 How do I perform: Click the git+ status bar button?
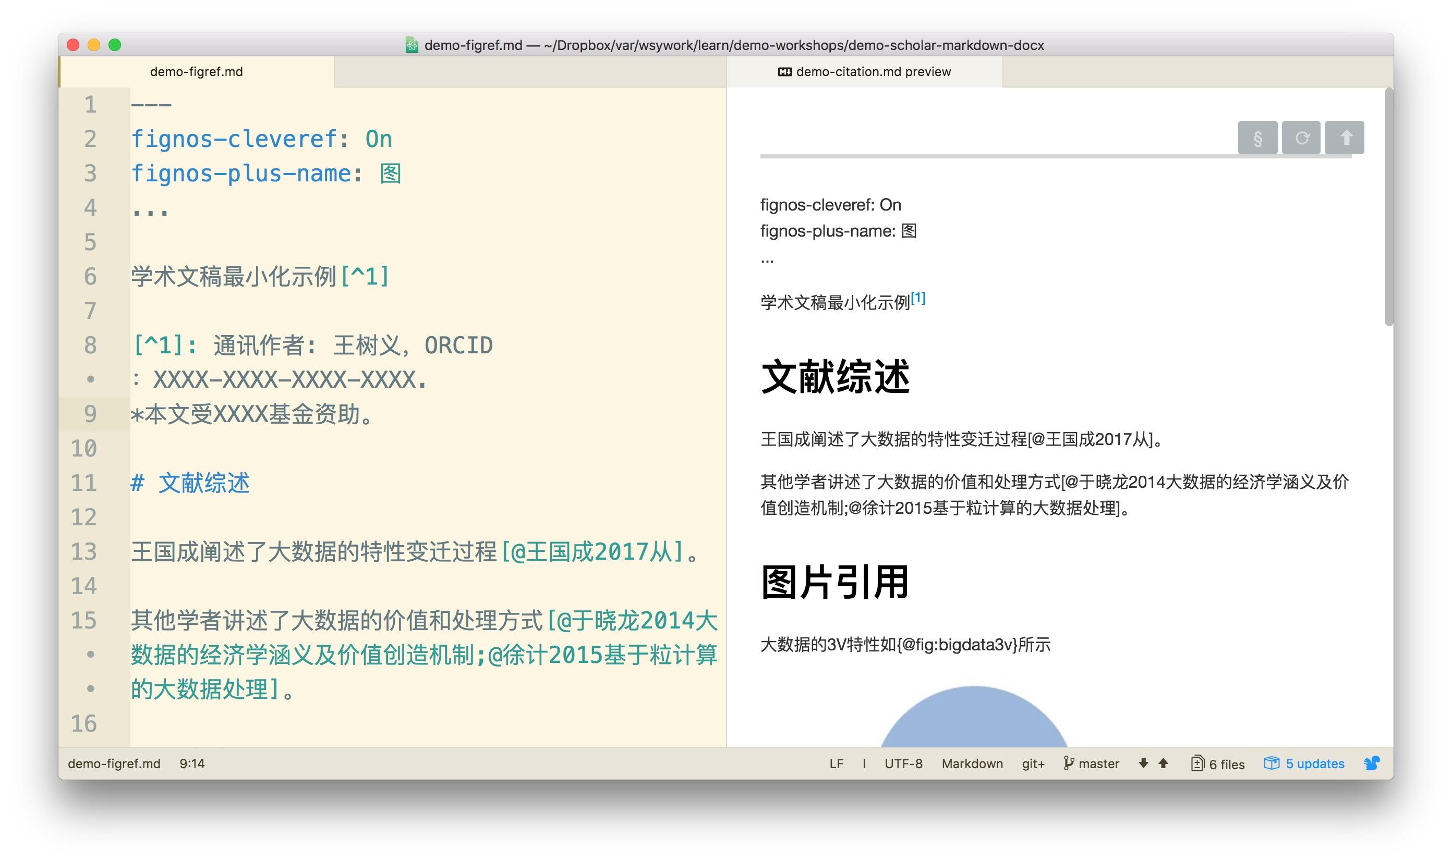pos(1033,764)
